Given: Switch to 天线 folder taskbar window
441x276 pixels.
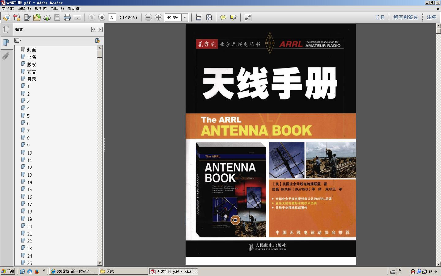Looking at the screenshot, I should (x=124, y=271).
